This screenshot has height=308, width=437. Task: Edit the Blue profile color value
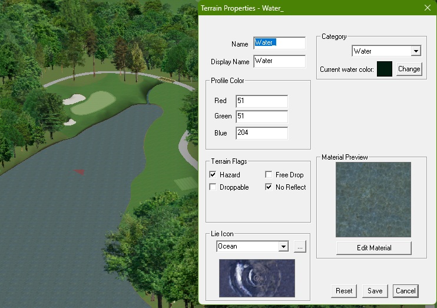[261, 133]
